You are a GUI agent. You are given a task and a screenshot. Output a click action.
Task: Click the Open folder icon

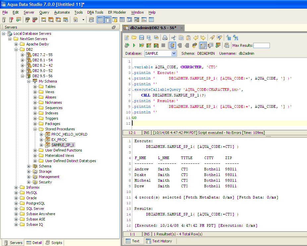[134, 37]
